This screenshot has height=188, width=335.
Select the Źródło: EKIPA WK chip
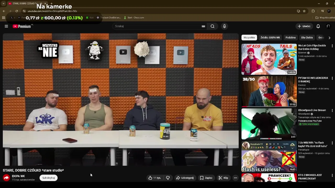(270, 38)
